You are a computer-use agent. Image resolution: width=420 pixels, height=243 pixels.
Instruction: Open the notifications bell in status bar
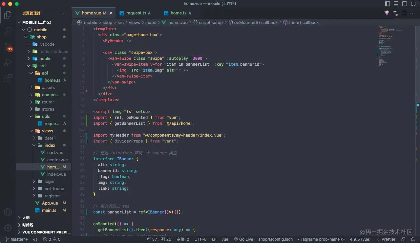[x=413, y=239]
